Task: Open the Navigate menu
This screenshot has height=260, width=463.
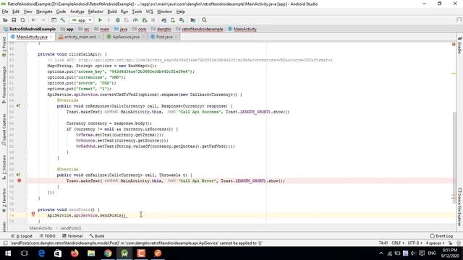Action: (44, 12)
